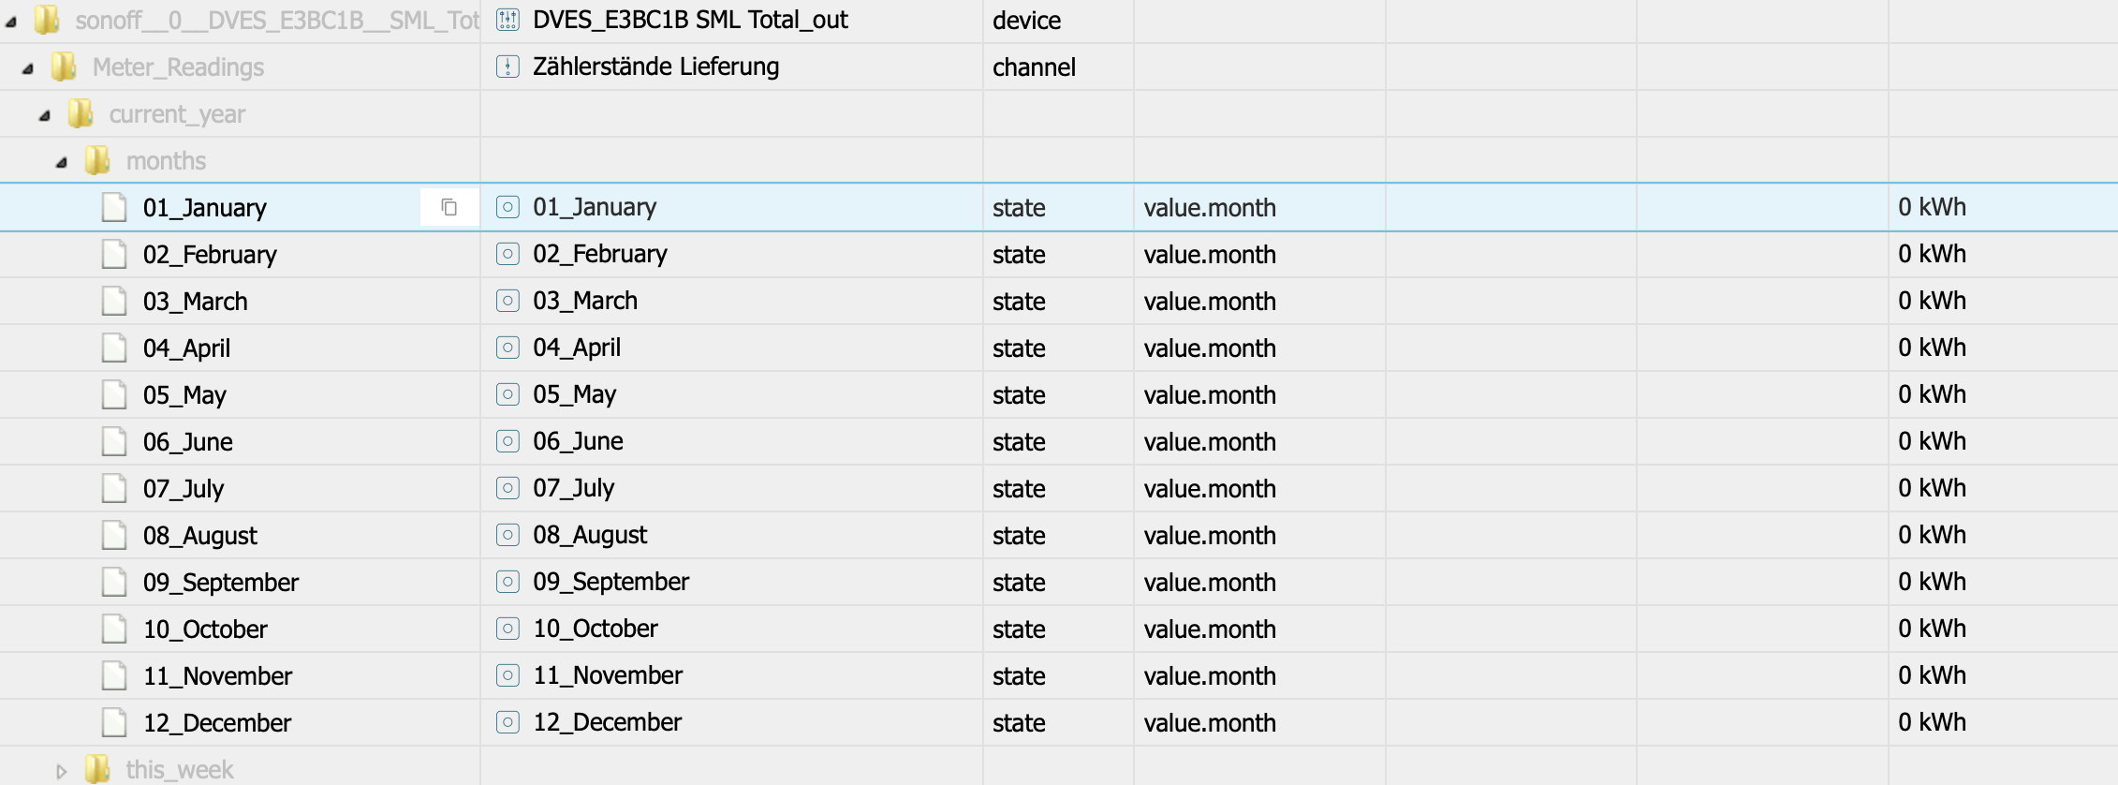Click the device icon beside DVES_E3BC1B SML Total_out
Viewport: 2118px width, 785px height.
coord(507,20)
